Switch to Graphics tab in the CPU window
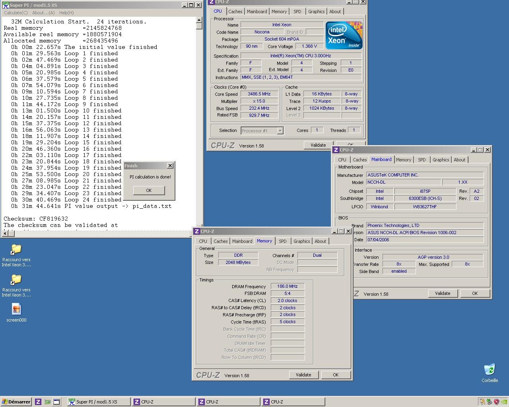The image size is (509, 407). (x=317, y=12)
